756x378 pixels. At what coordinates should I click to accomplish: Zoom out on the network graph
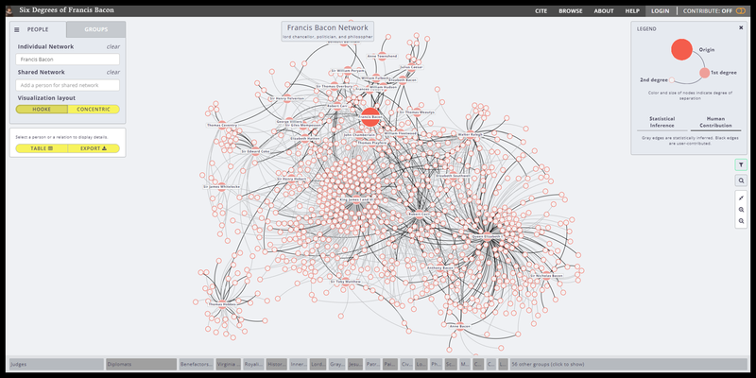point(742,220)
